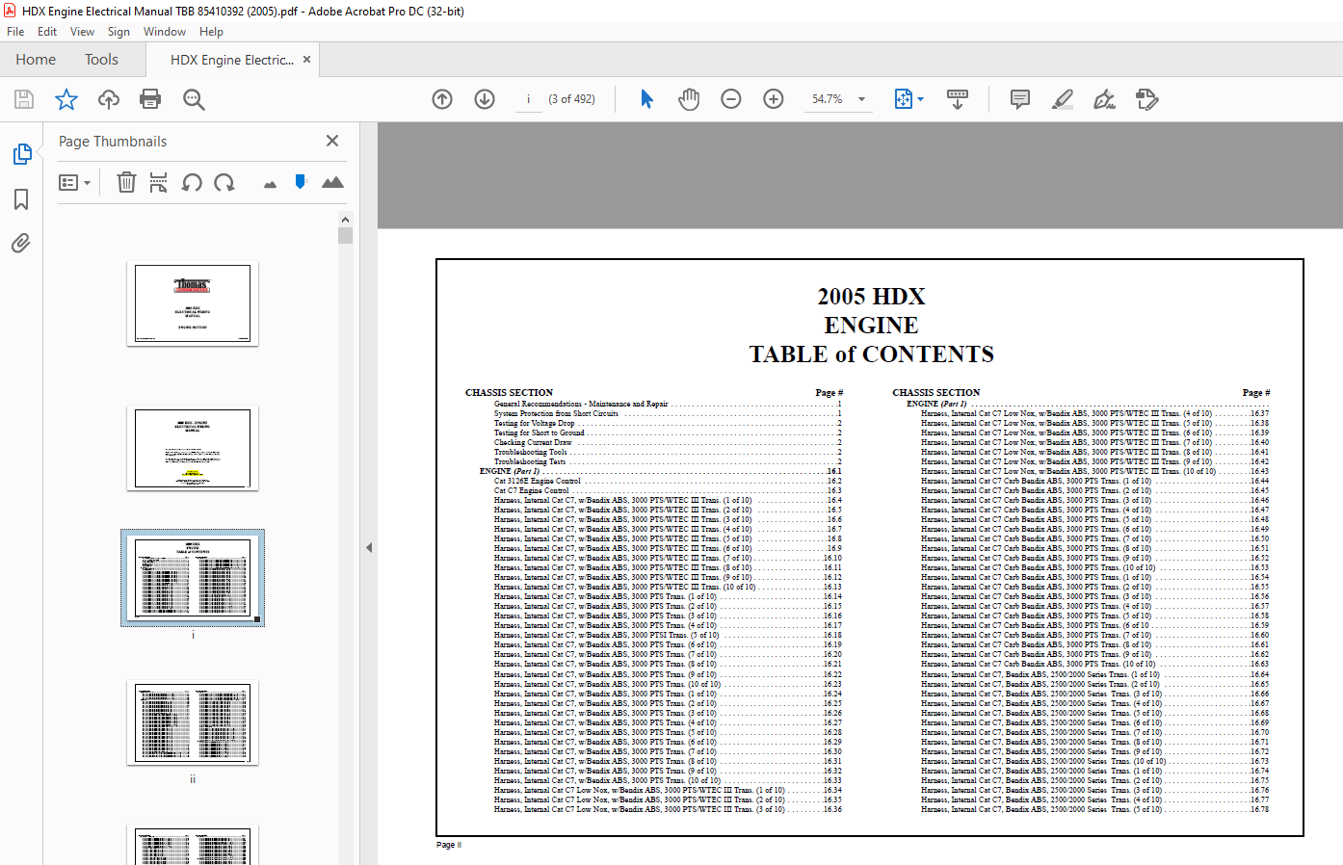The width and height of the screenshot is (1343, 865).
Task: Close the HDX Engine Electric document tab
Action: click(306, 60)
